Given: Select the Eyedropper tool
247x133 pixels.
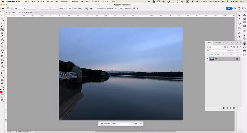Looking at the screenshot, I should (2, 36).
